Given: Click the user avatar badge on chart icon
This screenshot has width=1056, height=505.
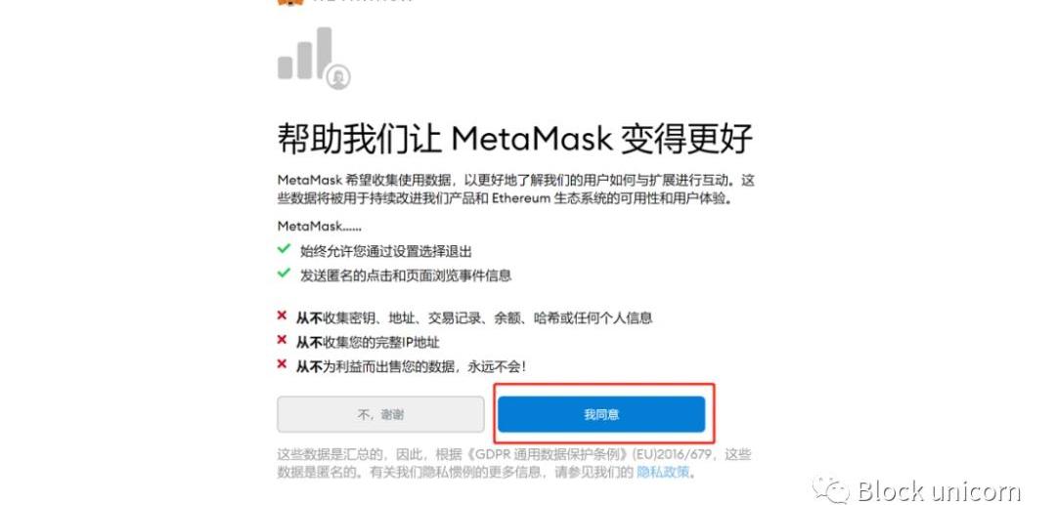Looking at the screenshot, I should tap(338, 77).
